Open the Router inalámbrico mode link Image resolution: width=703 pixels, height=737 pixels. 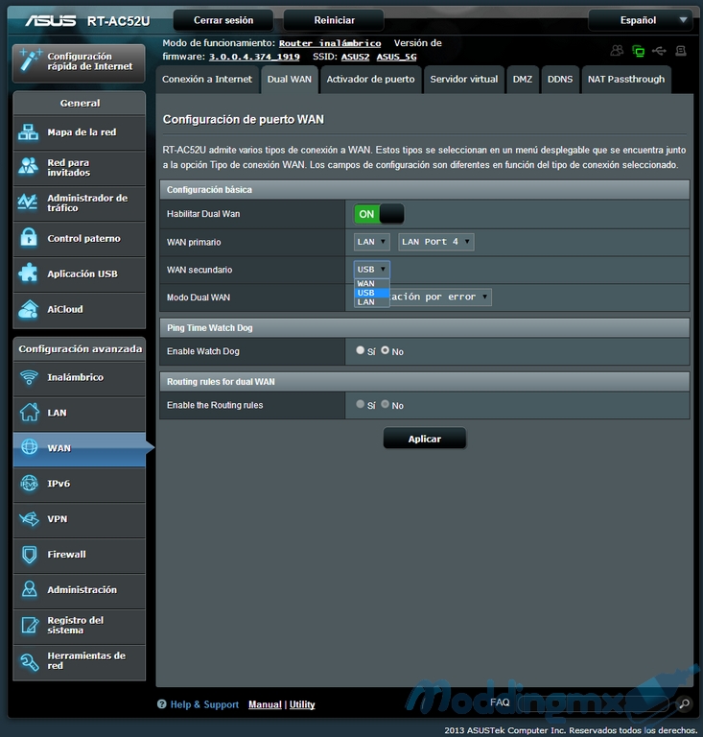[x=330, y=43]
